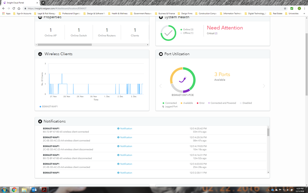Screen dimensions: 308x193
Task: Toggle the Connected and Powered legend item
Action: pyautogui.click(x=222, y=103)
